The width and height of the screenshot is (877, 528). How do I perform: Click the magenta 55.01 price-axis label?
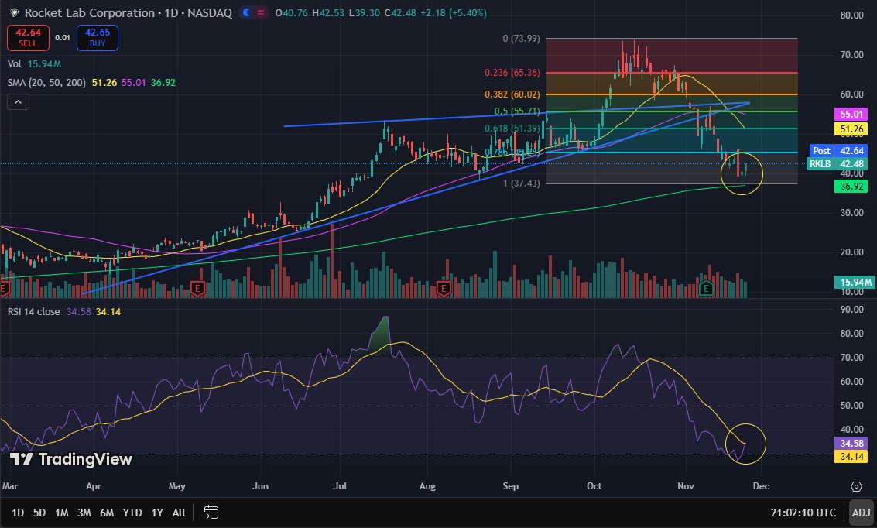coord(851,114)
